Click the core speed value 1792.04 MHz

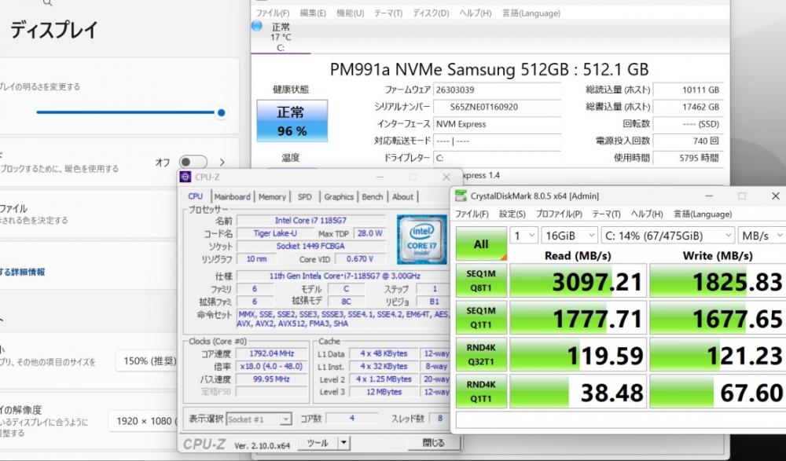click(271, 353)
